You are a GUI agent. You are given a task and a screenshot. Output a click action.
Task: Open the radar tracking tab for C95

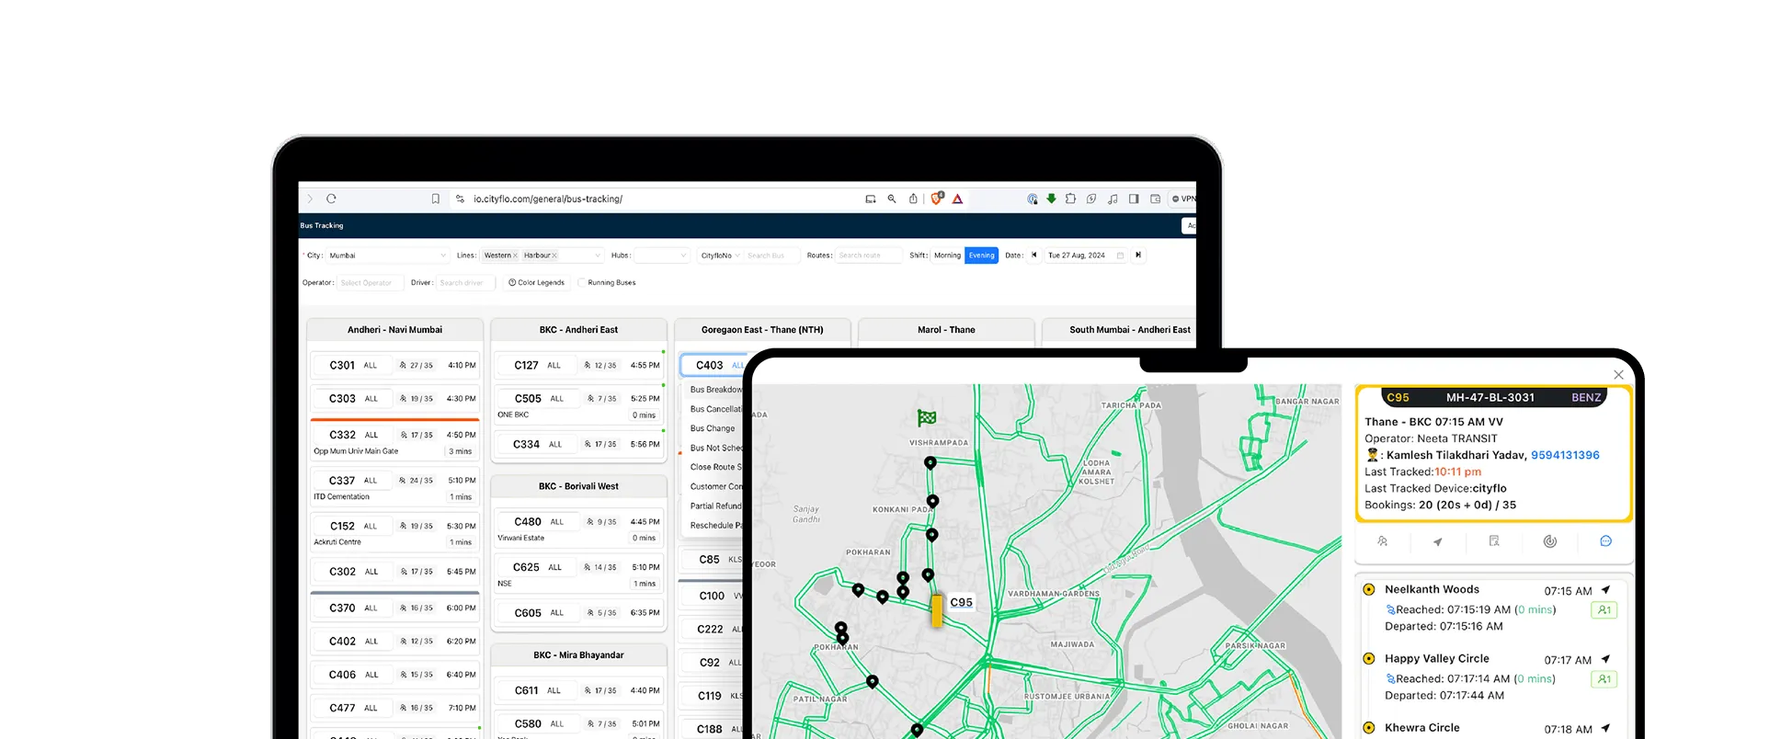[1549, 541]
